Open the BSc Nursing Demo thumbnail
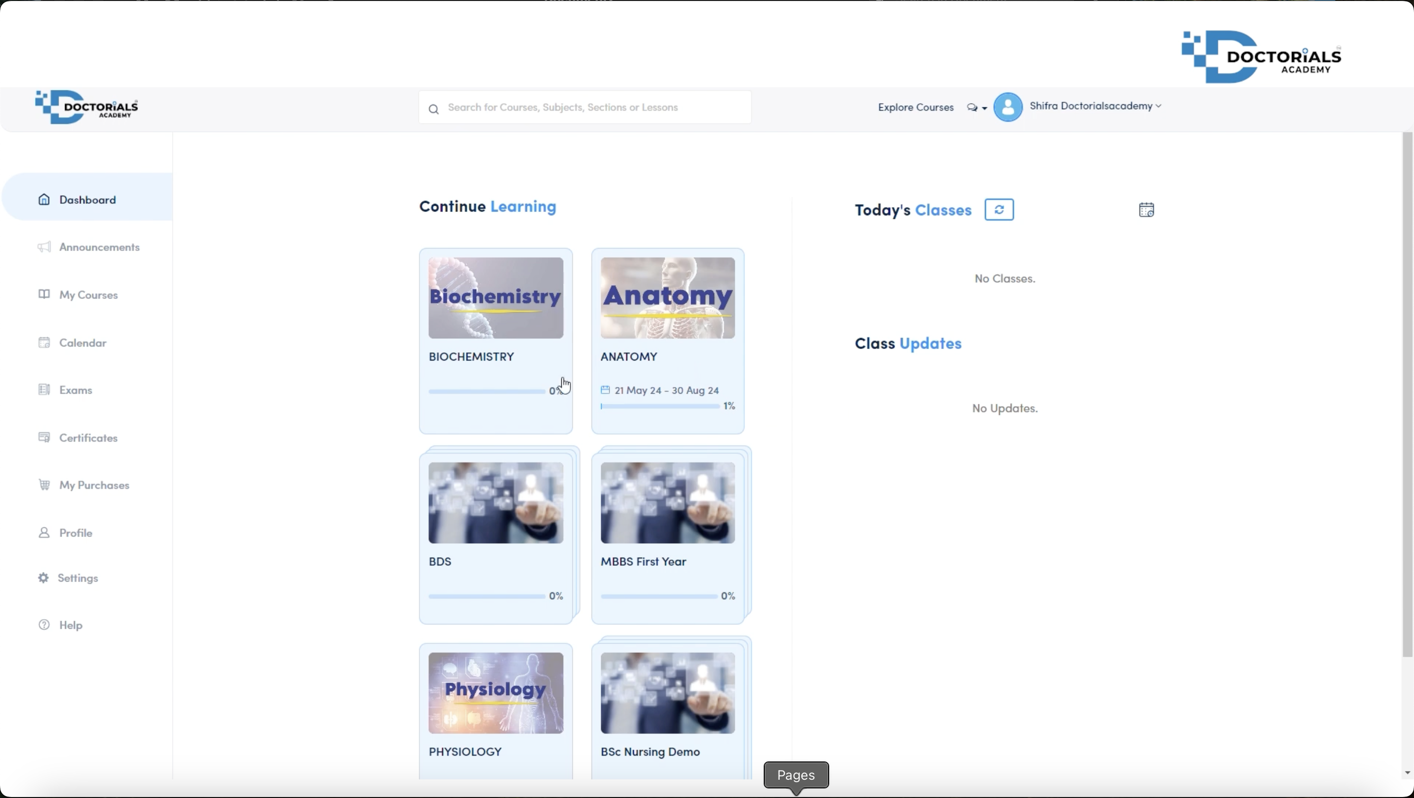This screenshot has width=1414, height=798. point(668,693)
